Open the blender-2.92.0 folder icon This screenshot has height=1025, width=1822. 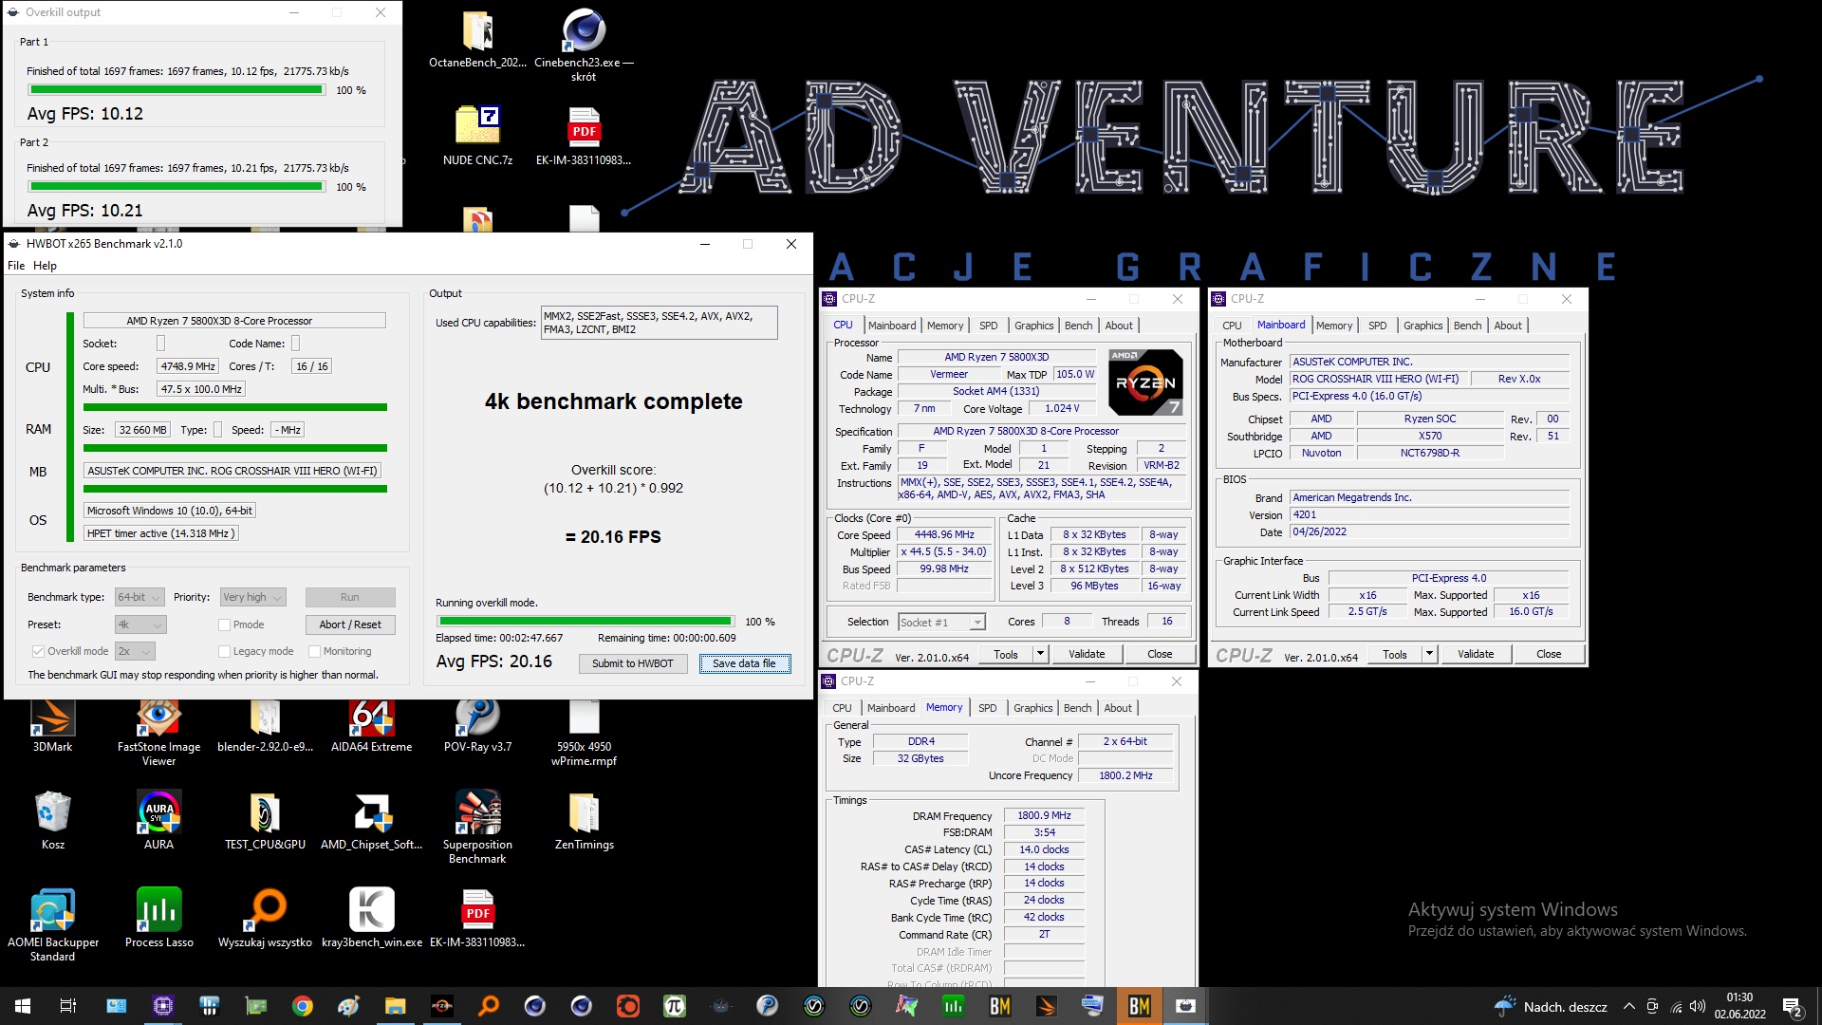(265, 726)
